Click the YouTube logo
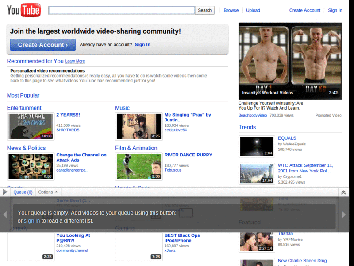The width and height of the screenshot is (354, 266). point(24,10)
